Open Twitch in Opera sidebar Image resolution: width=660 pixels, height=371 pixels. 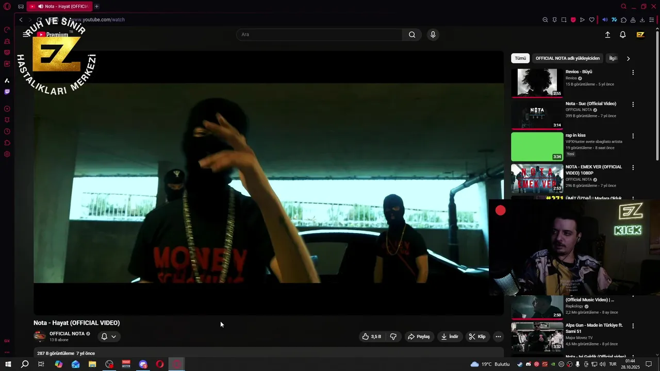coord(7,92)
